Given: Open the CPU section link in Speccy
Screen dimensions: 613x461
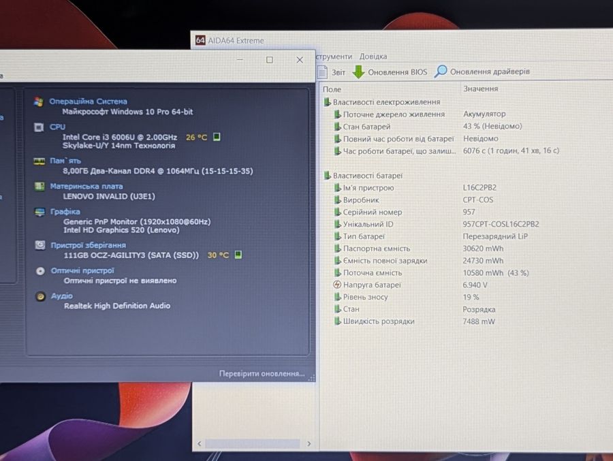Looking at the screenshot, I should (x=57, y=127).
